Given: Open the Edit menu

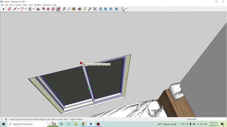Looking at the screenshot, I should 7,5.
